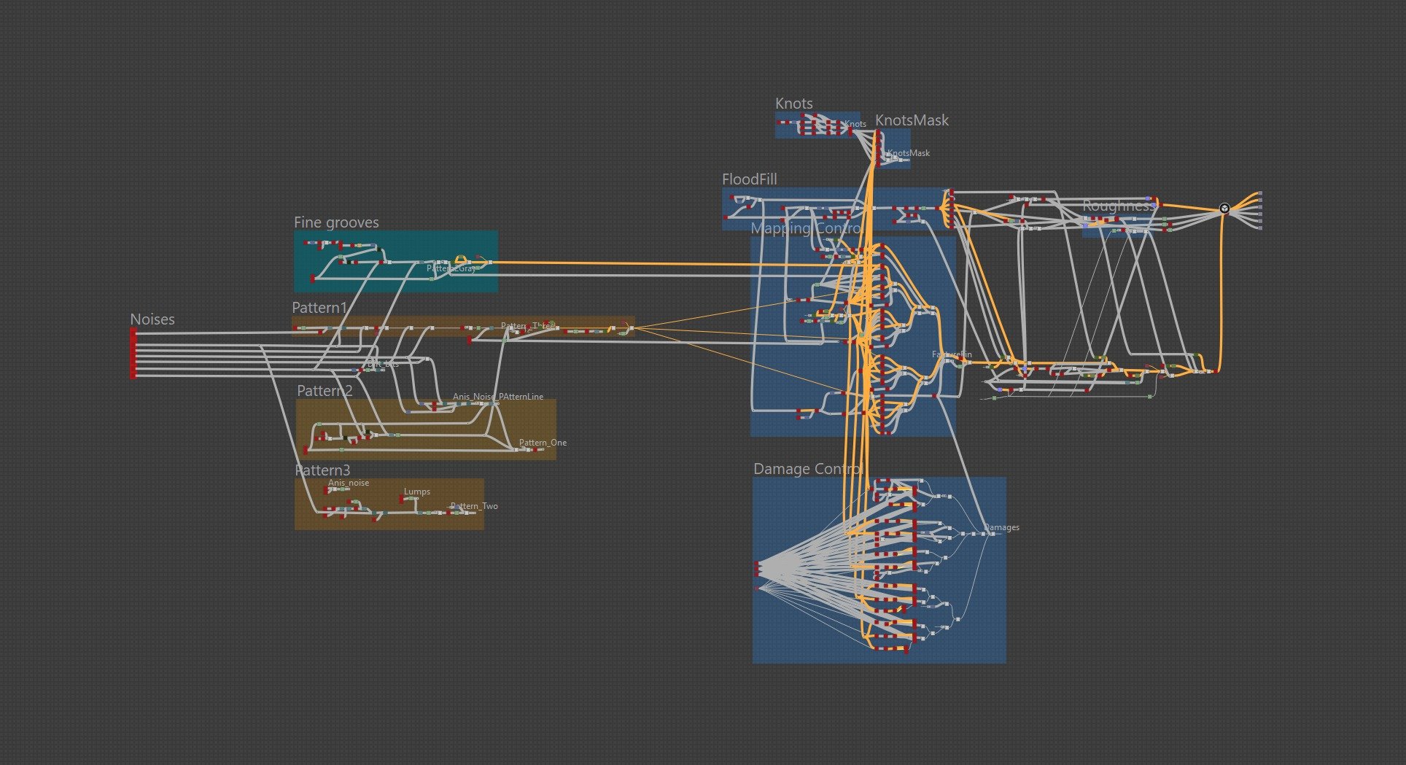Click the FacturePin node label

(952, 355)
